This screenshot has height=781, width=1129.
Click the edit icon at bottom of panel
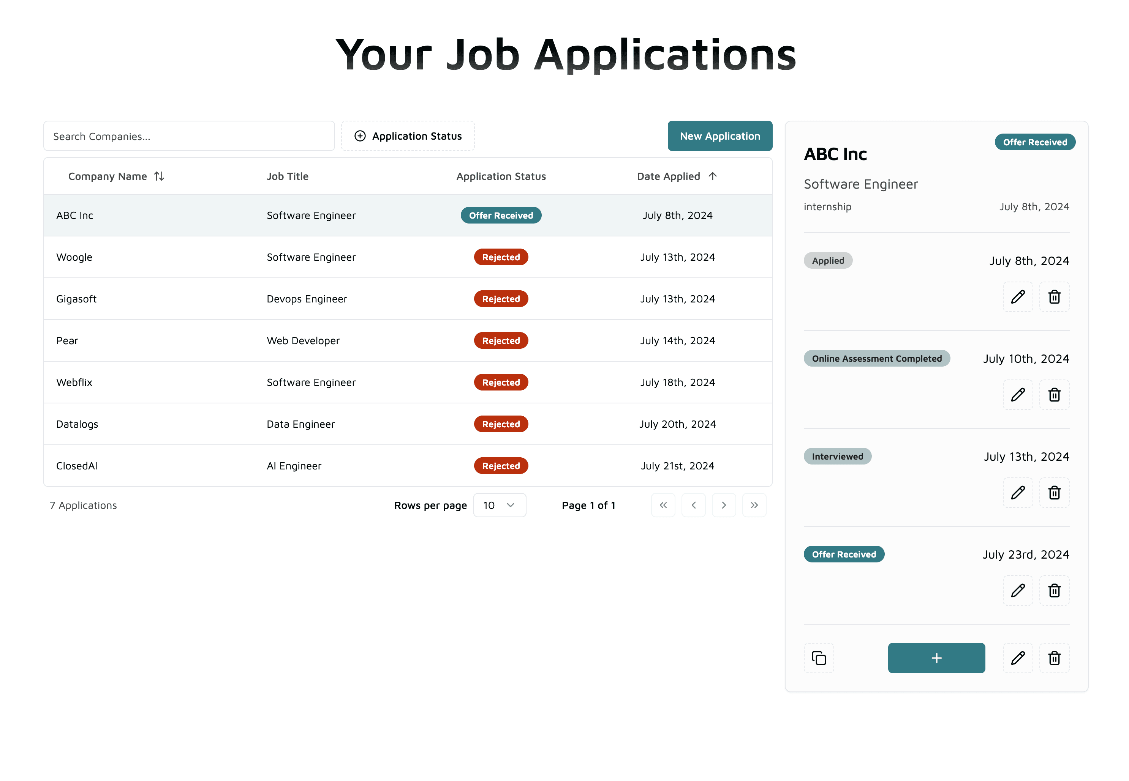coord(1018,658)
